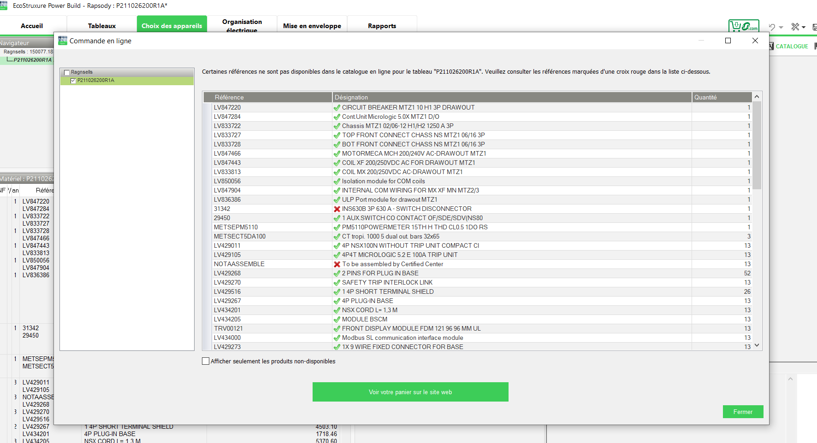Click the green check for CT tropi. 1000 5 row
This screenshot has width=817, height=443.
click(x=337, y=236)
